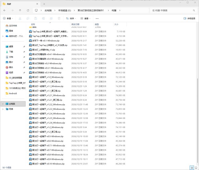Click the search magnifier icon
This screenshot has height=170, width=199.
[194, 11]
